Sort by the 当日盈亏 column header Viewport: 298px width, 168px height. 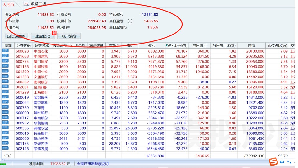[x=200, y=45]
